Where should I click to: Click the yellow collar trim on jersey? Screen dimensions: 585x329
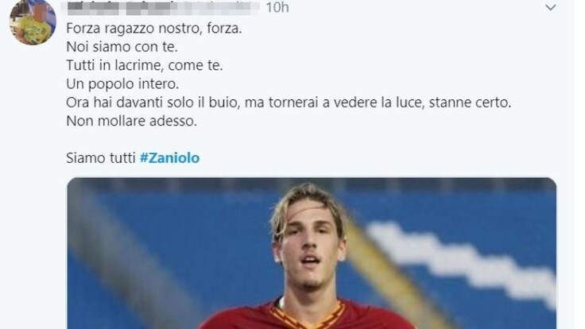click(307, 317)
